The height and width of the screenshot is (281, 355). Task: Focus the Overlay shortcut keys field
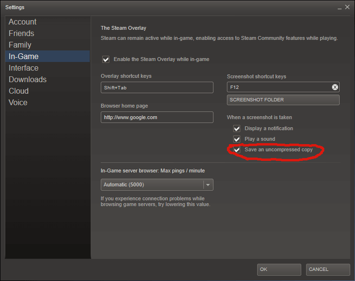(x=157, y=87)
